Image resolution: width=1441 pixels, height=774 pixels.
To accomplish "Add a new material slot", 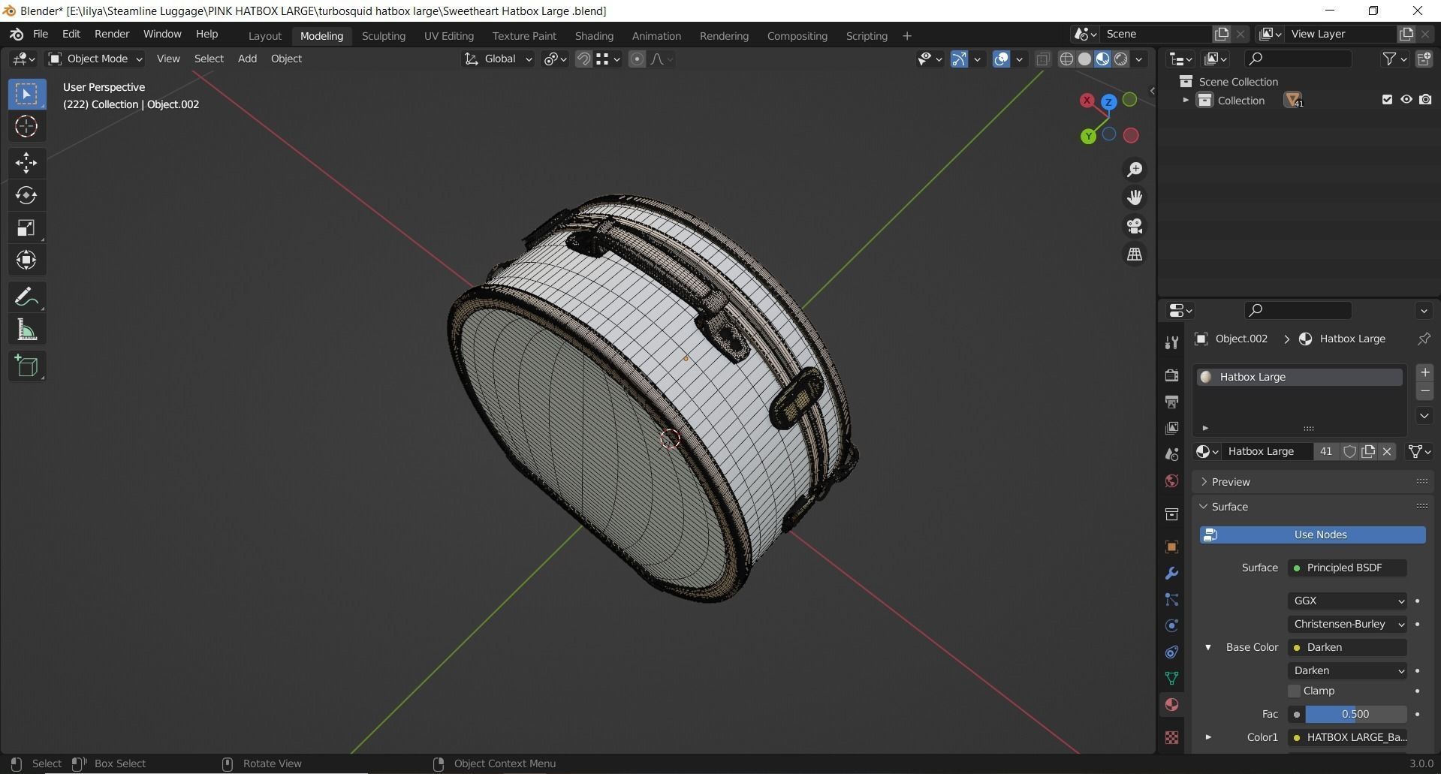I will [x=1424, y=372].
